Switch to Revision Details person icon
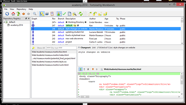The image size is (186, 105). tap(59, 14)
